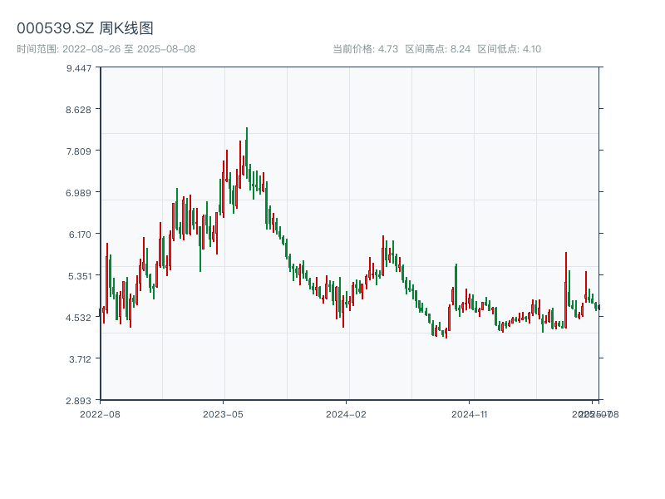
Task: Click the y-axis value 5.351
Action: coord(80,276)
